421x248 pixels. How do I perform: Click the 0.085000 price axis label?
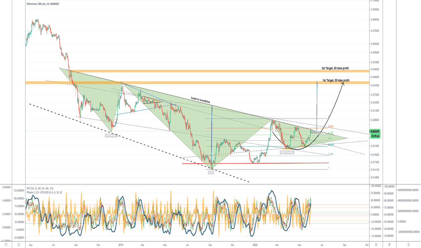tap(375, 19)
